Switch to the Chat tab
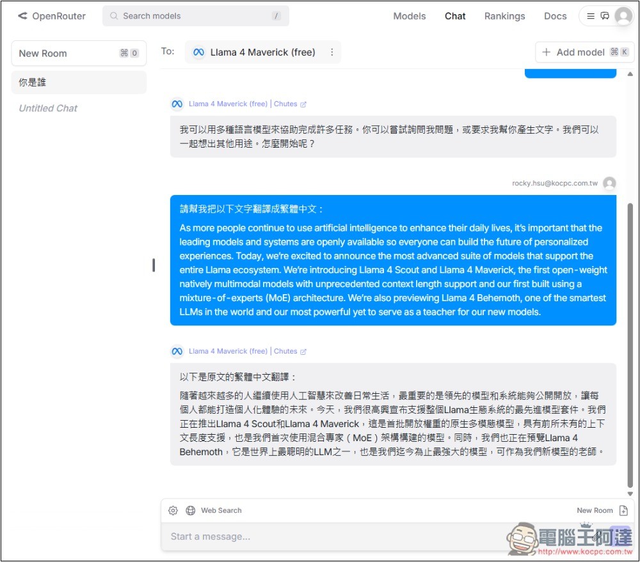The width and height of the screenshot is (640, 562). [x=454, y=16]
